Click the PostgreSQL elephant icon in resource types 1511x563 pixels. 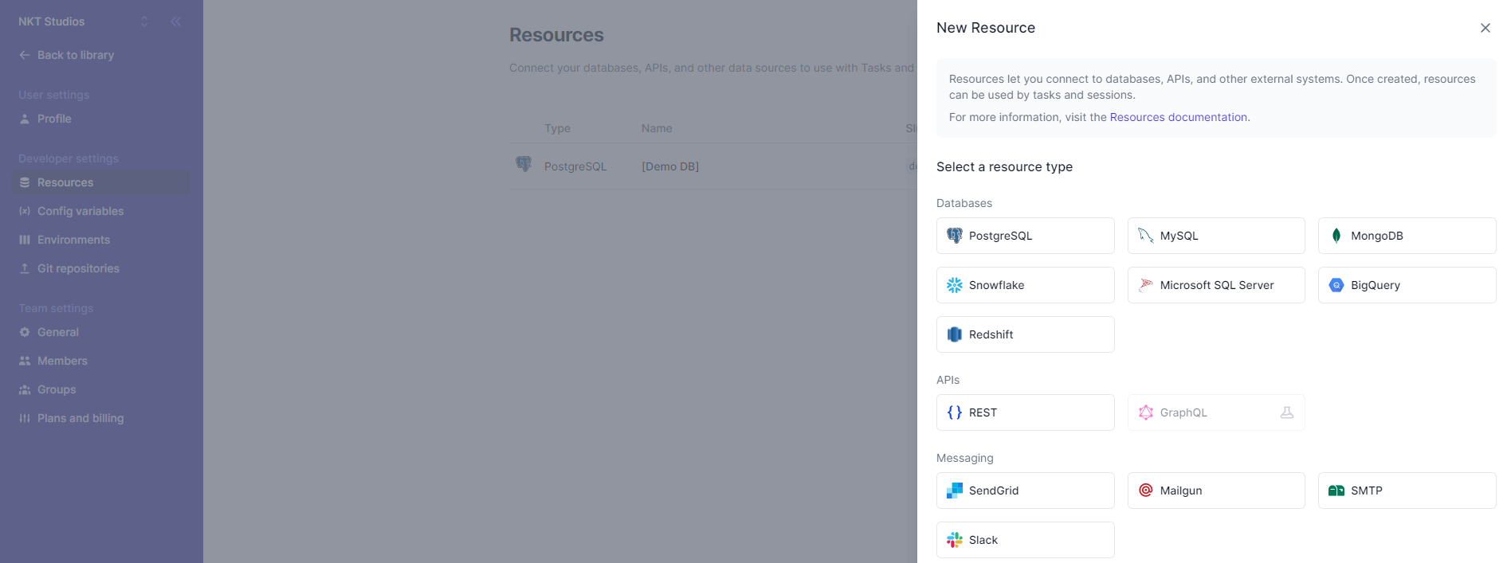click(x=954, y=236)
